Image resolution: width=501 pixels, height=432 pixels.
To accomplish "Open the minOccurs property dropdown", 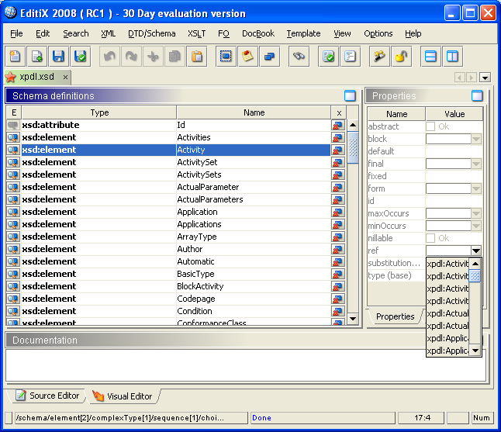I will [x=476, y=226].
